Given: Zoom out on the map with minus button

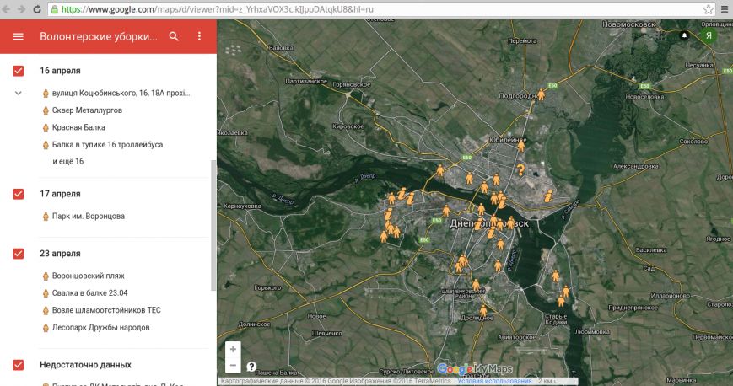Looking at the screenshot, I should tap(233, 365).
